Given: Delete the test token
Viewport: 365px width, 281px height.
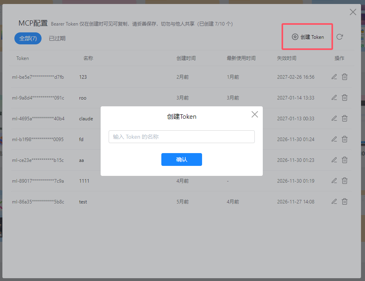Looking at the screenshot, I should click(345, 201).
